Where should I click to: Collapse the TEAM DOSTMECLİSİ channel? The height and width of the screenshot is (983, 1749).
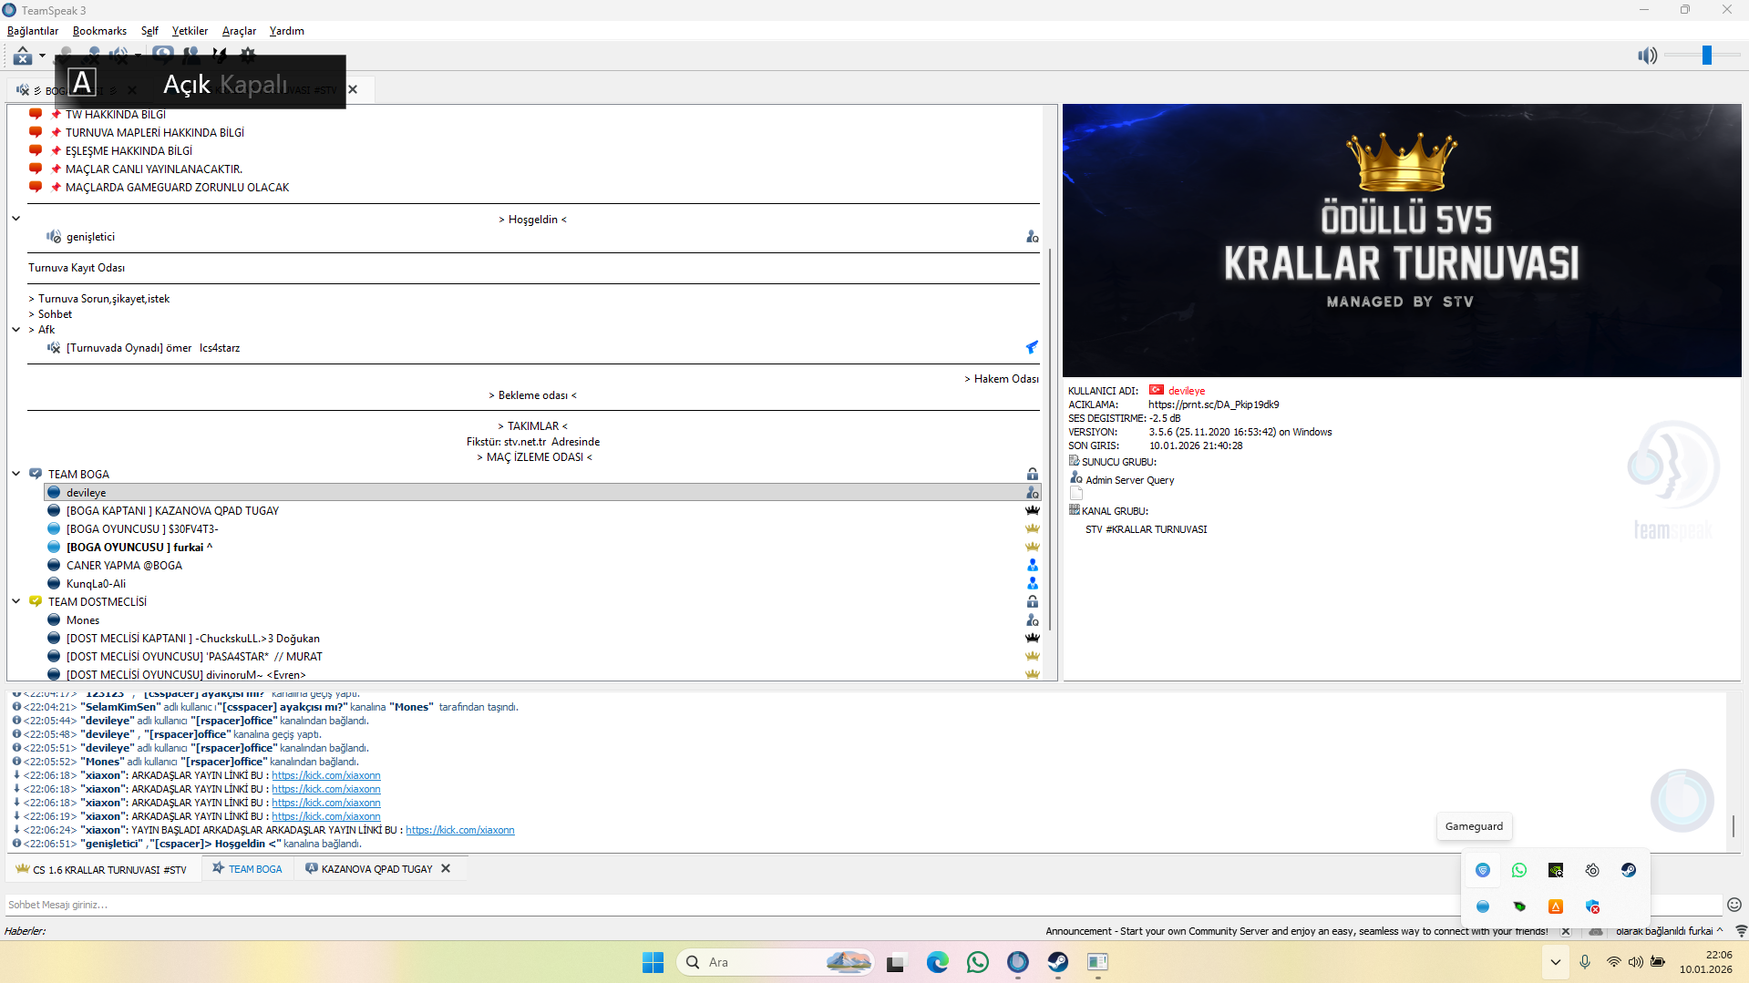[15, 601]
